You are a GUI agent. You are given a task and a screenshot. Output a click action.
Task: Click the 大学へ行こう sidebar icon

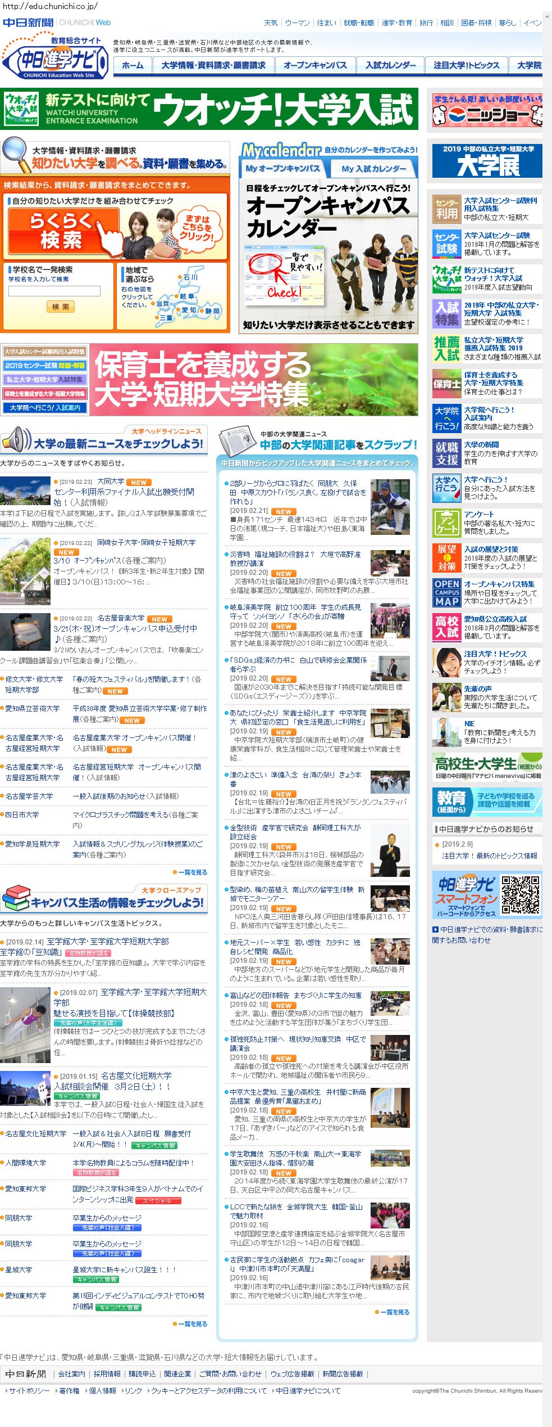click(446, 488)
